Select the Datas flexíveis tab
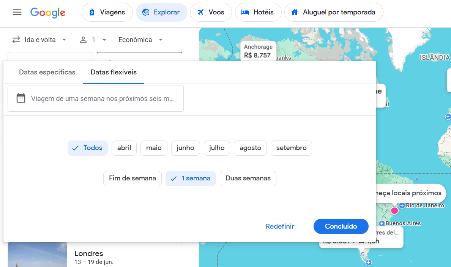This screenshot has height=267, width=451. coord(114,72)
